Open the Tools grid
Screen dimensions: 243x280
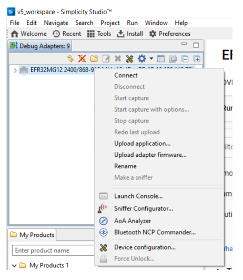point(99,34)
